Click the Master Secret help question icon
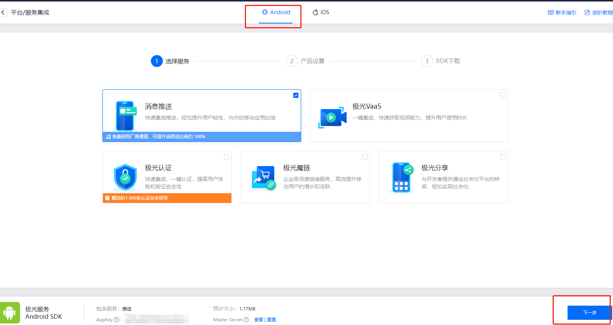Image resolution: width=613 pixels, height=325 pixels. click(246, 320)
